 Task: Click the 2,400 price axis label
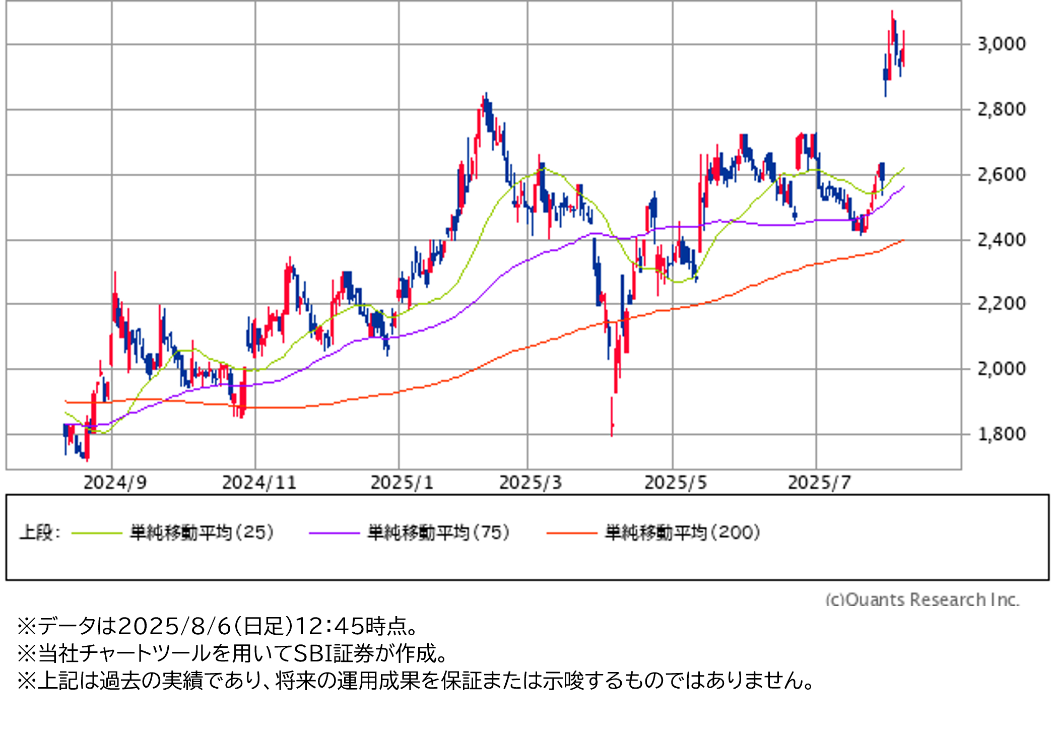(1001, 240)
